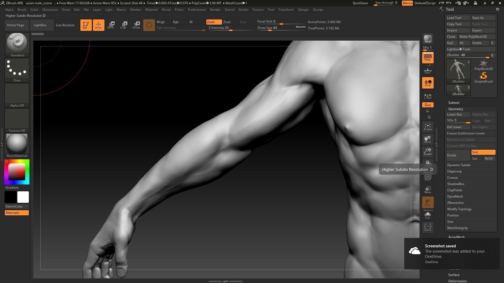Toggle Transp transparency icon
Viewport: 504px width, 283px height.
coord(428,190)
